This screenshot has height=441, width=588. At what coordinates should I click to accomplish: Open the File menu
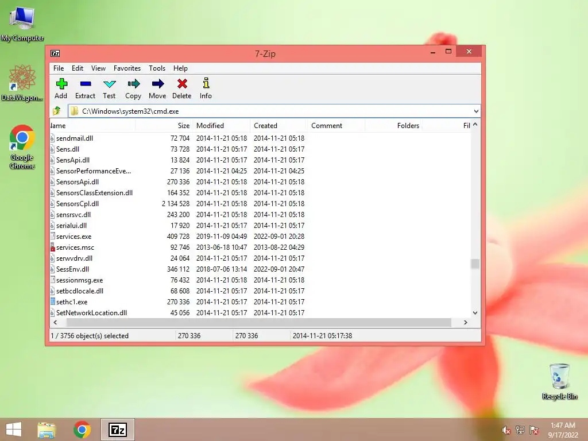coord(59,68)
